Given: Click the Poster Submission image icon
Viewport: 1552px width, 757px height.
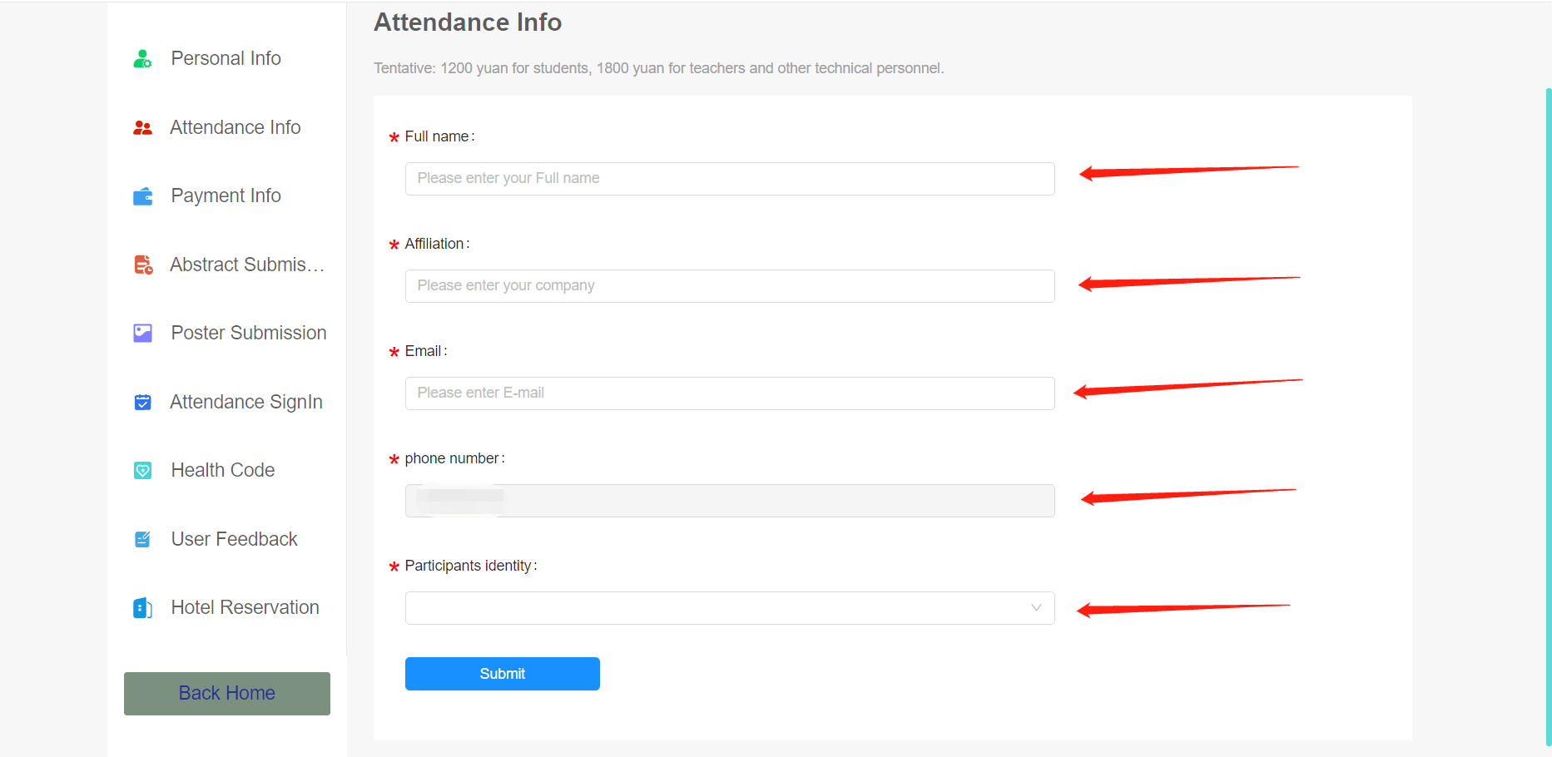Looking at the screenshot, I should point(142,334).
